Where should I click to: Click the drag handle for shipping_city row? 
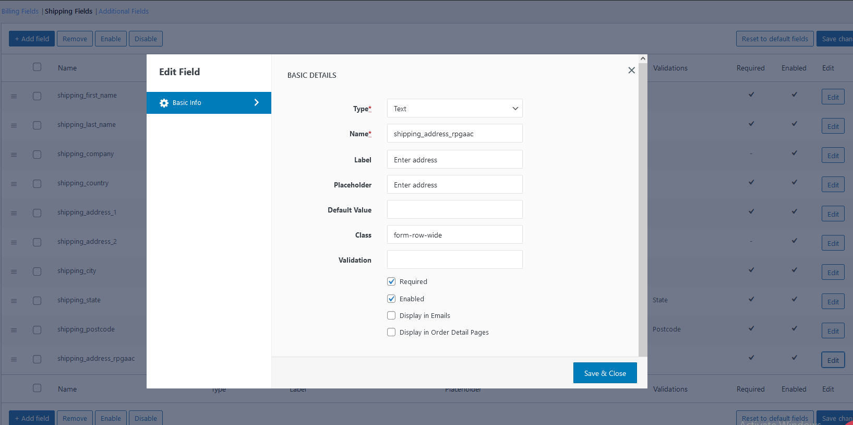(x=14, y=271)
